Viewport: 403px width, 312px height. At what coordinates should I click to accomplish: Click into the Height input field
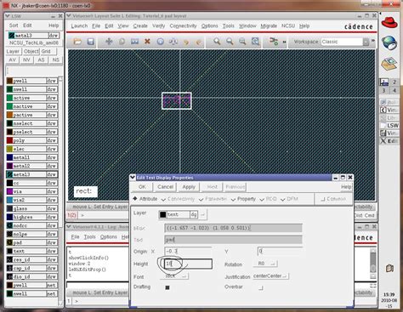[188, 264]
